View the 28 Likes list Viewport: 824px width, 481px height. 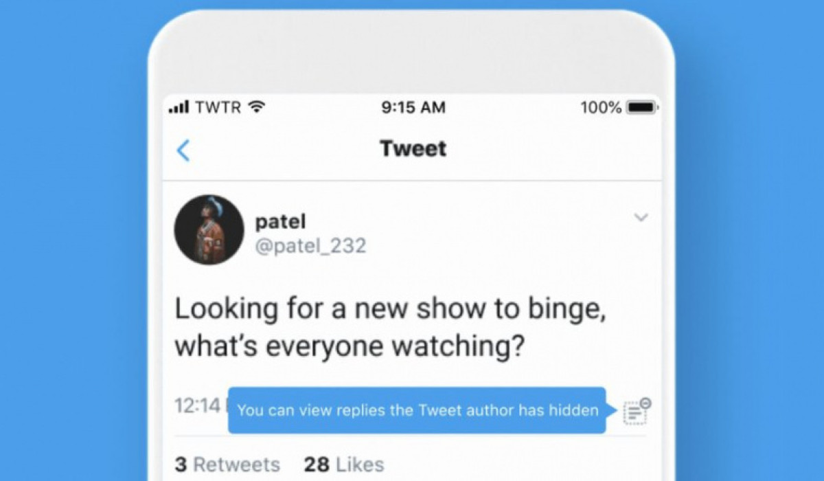[x=344, y=465]
